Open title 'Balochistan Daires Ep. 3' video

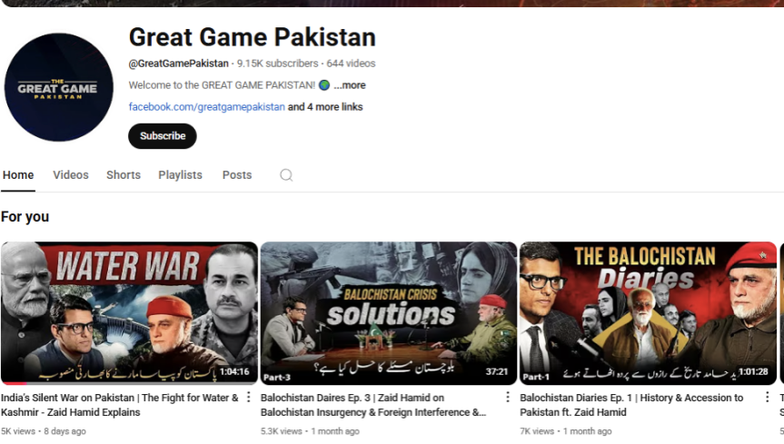(373, 405)
